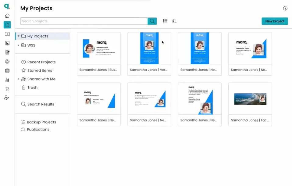This screenshot has height=186, width=292.
Task: Open the info icon at top right
Action: point(285,9)
